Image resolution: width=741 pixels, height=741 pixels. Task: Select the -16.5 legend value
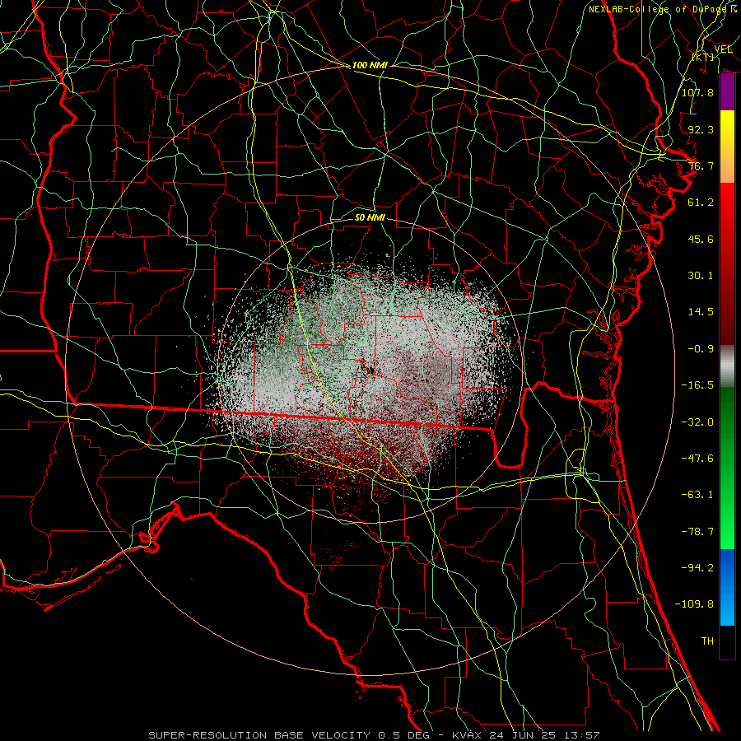pyautogui.click(x=697, y=385)
